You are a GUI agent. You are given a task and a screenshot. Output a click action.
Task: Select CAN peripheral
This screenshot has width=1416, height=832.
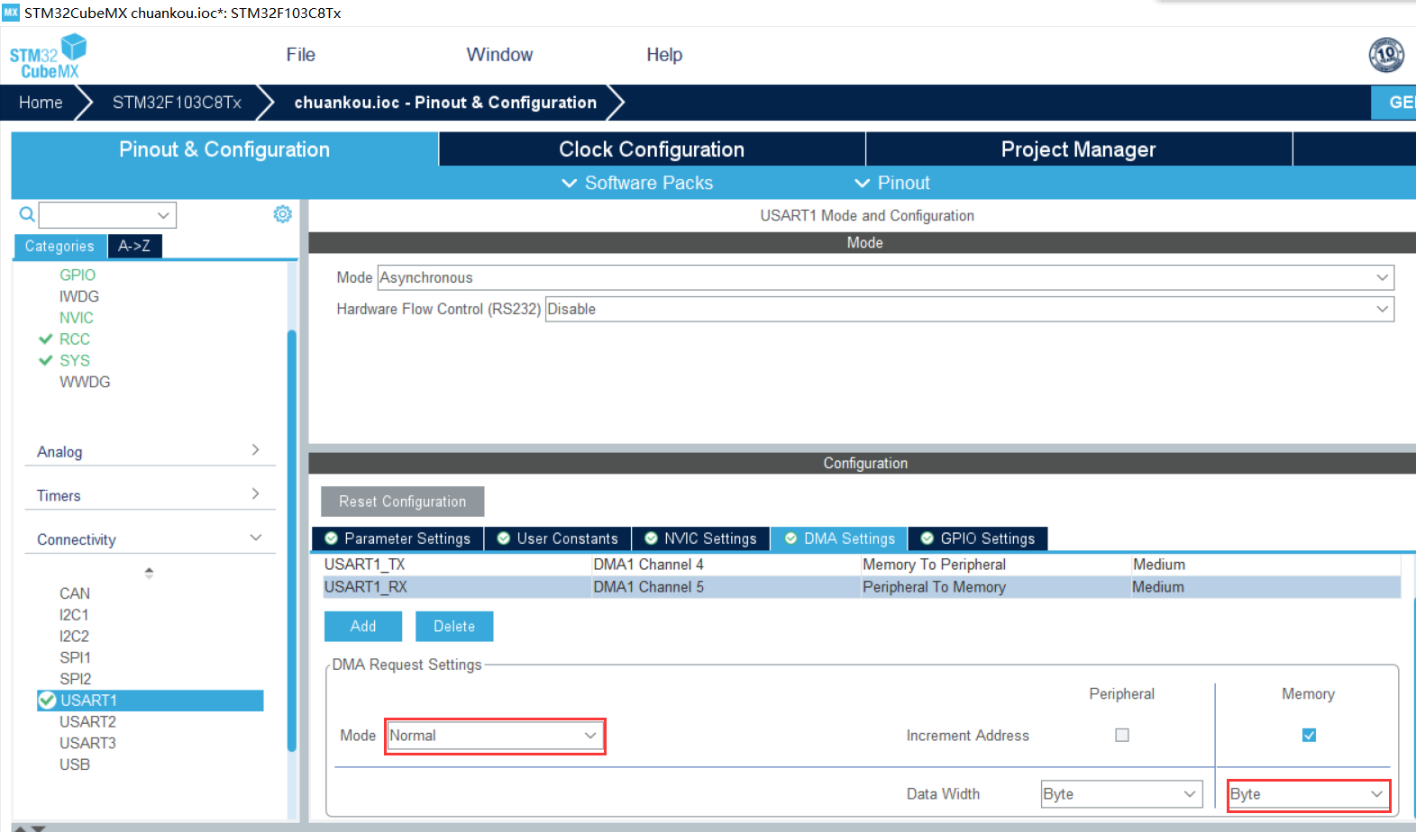75,593
